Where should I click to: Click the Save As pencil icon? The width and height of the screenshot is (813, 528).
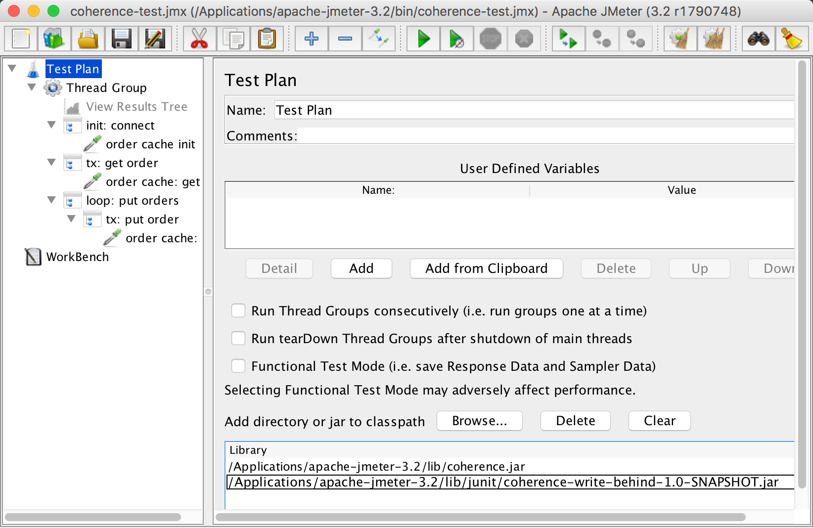(155, 39)
